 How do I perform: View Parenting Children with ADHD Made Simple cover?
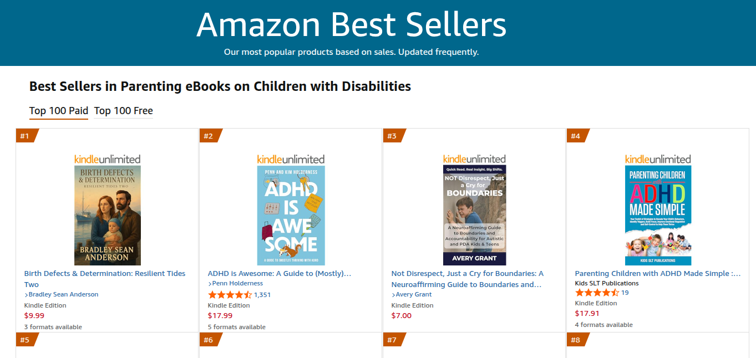pyautogui.click(x=658, y=215)
